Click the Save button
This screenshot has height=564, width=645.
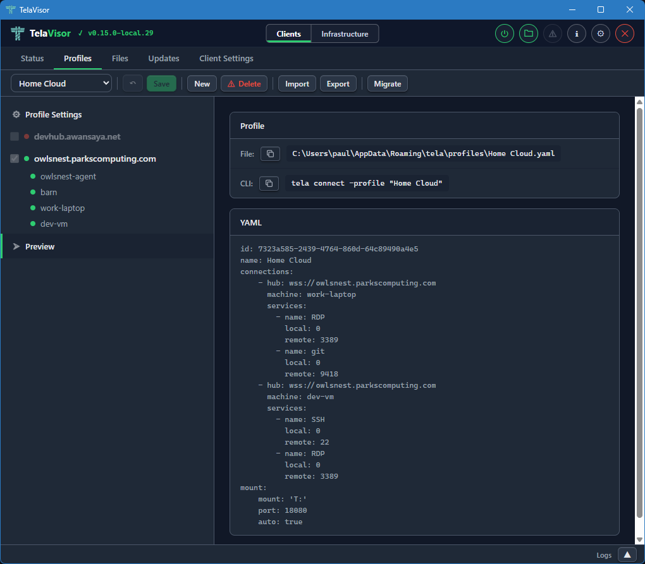[x=161, y=84]
